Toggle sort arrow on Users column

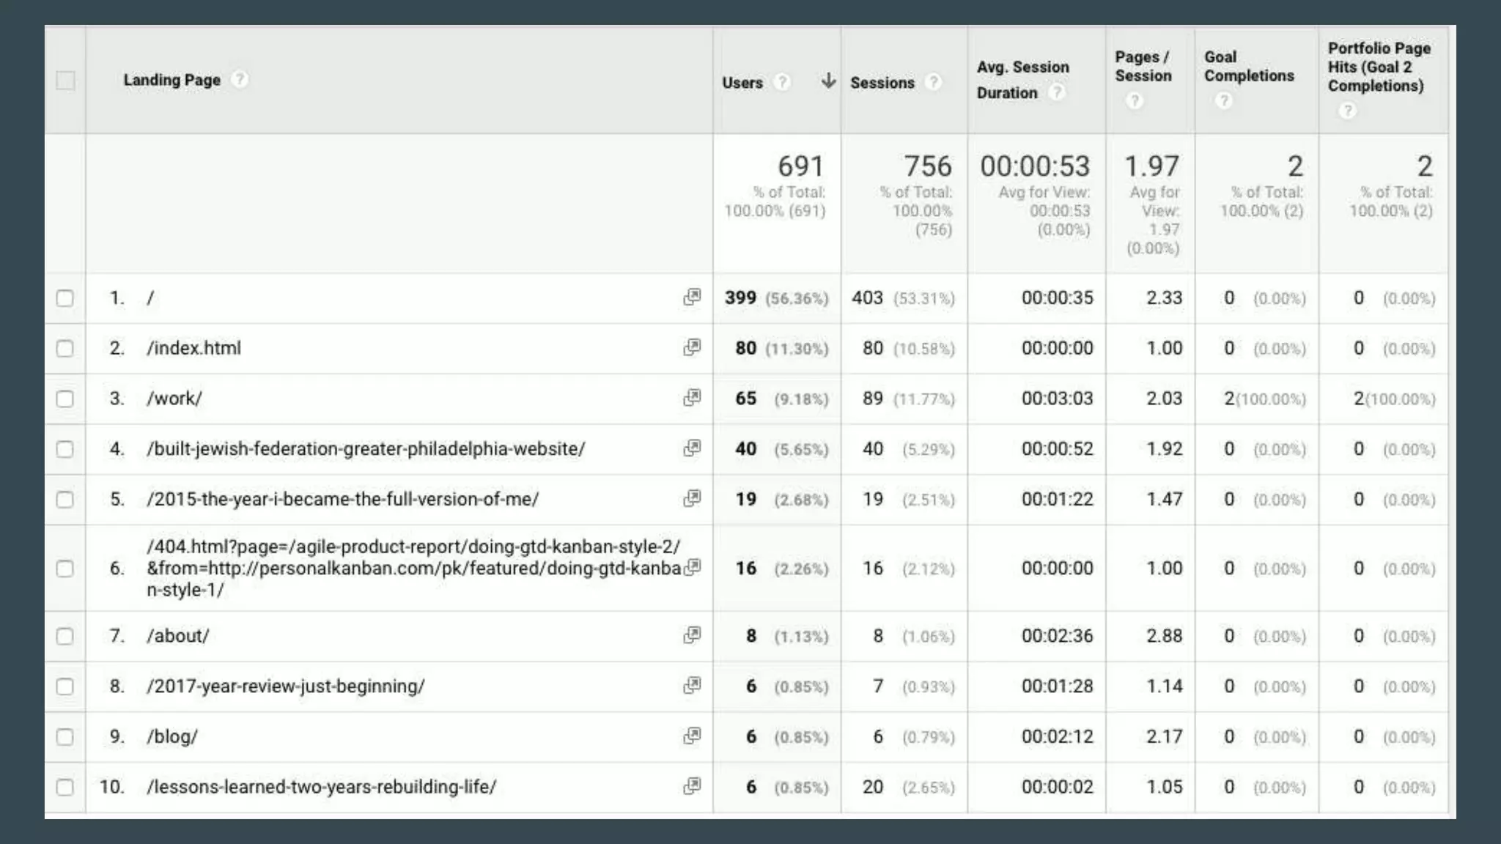[828, 81]
